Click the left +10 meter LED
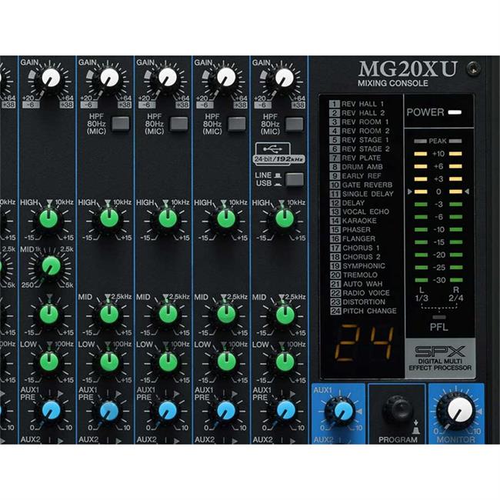The height and width of the screenshot is (500, 500). point(420,154)
